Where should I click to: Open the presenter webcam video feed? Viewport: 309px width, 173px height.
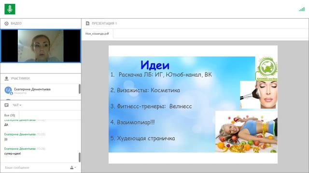(41, 46)
